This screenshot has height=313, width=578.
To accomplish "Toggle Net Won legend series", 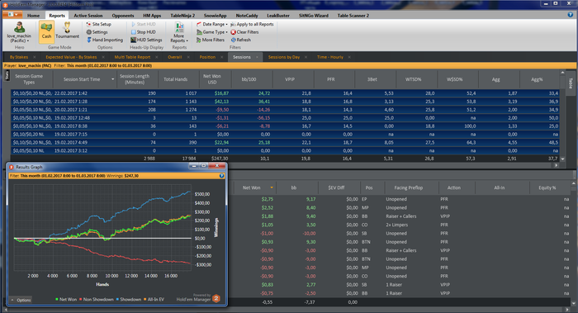I will pos(66,299).
